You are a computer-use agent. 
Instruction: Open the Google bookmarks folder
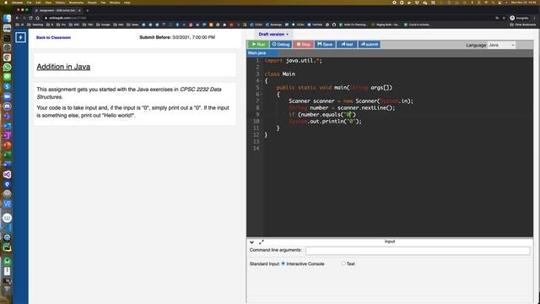[103, 24]
